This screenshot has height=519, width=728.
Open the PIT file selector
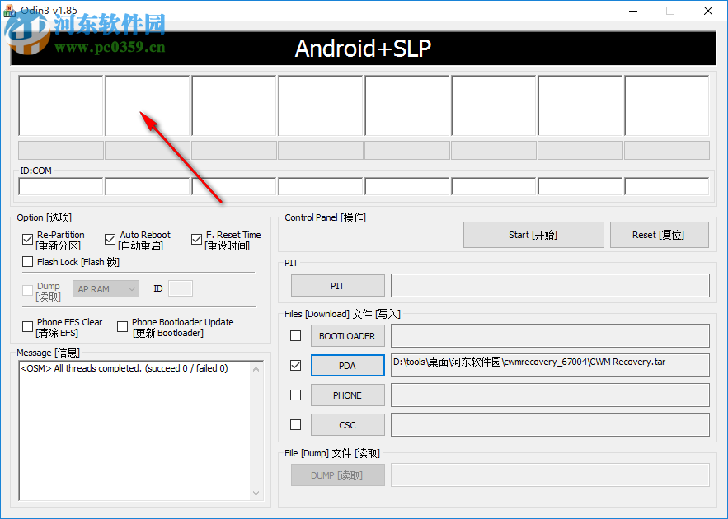tap(337, 285)
